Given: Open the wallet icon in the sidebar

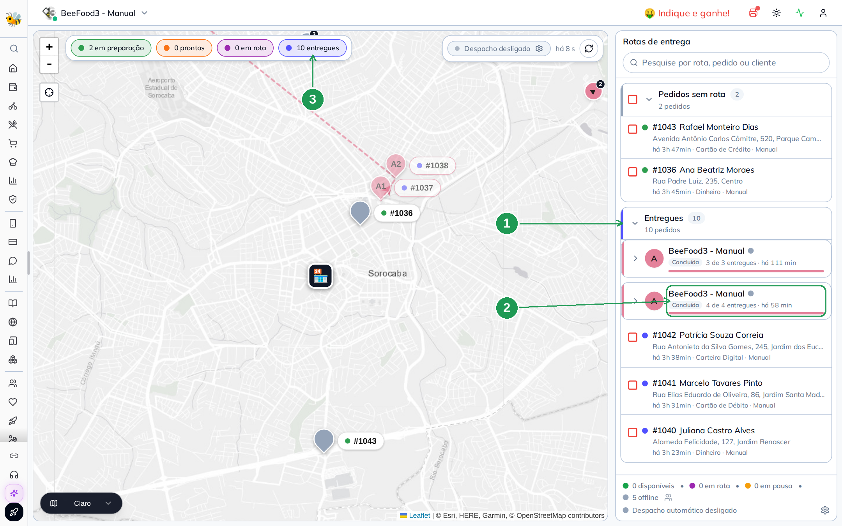Looking at the screenshot, I should (x=13, y=87).
